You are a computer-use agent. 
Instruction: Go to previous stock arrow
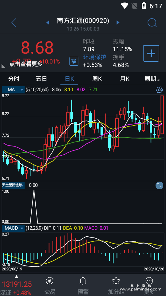(48, 23)
